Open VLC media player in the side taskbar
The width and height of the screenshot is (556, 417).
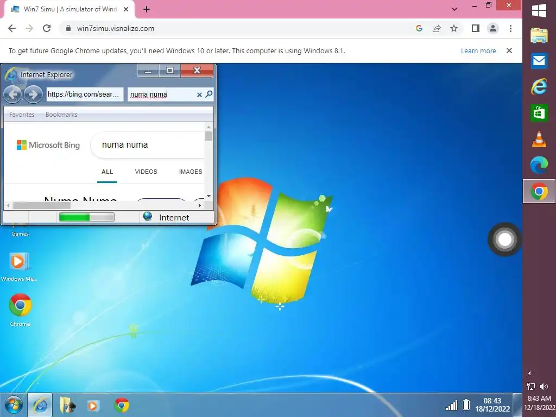(539, 139)
